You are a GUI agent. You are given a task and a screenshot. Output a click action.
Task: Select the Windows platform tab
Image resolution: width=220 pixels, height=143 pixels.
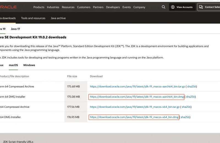coord(29,65)
